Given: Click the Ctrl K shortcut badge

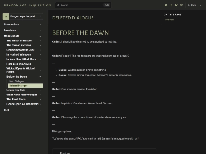Looking at the screenshot, I should pos(107,5).
